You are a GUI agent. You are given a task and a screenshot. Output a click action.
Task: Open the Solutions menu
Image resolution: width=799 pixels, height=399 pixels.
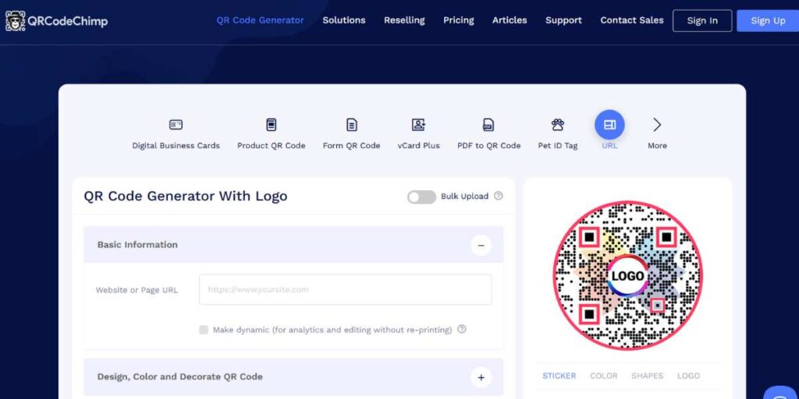pyautogui.click(x=344, y=20)
